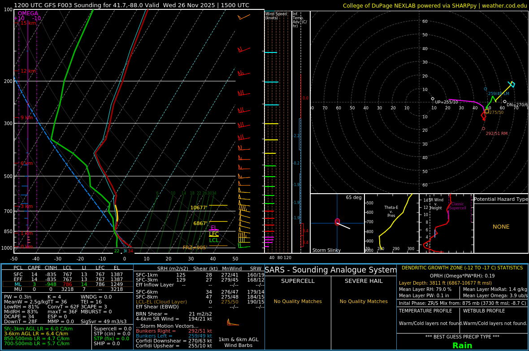Viewport: 529px width, 351px height.
Task: Click the 'LCL-EL (Cloud Layer)' row label
Action: pos(161,302)
